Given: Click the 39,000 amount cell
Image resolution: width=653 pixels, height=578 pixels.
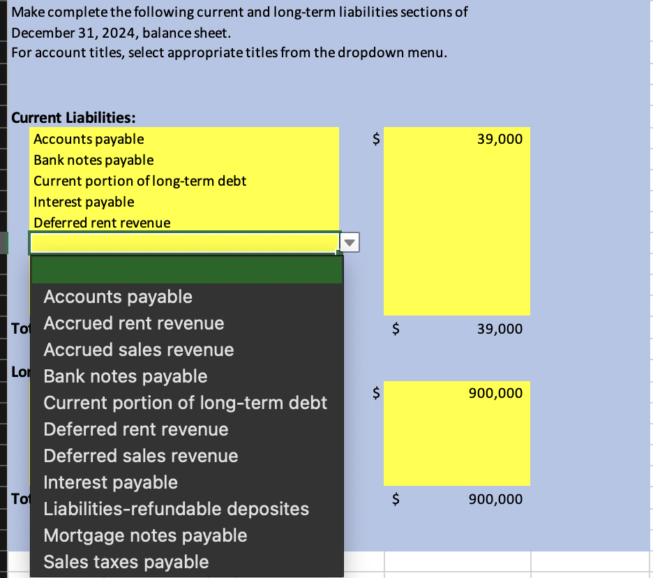Looking at the screenshot, I should (457, 139).
